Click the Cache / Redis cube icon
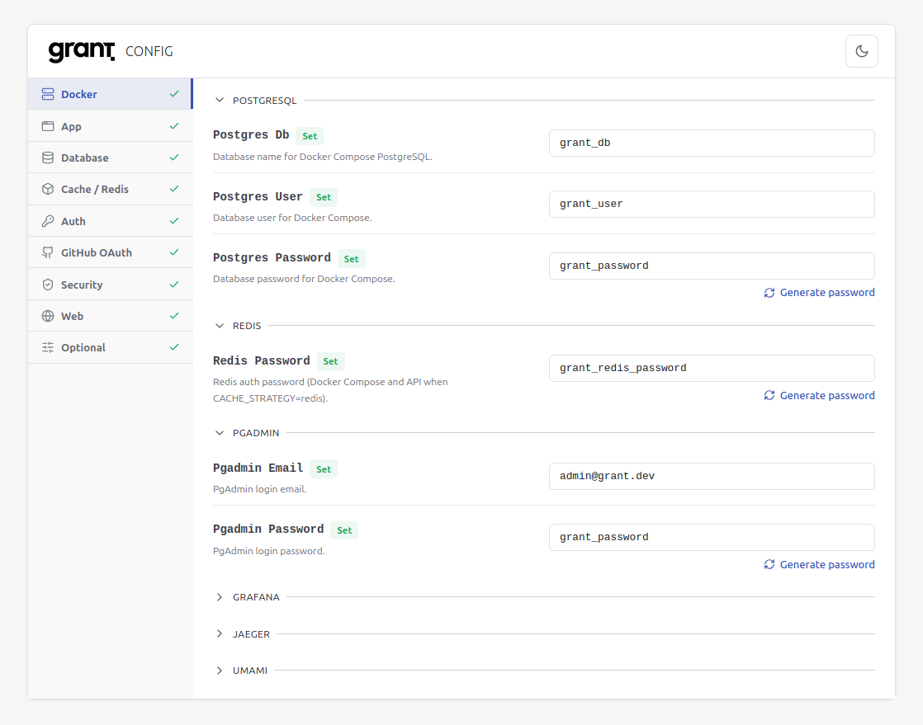 (x=47, y=189)
